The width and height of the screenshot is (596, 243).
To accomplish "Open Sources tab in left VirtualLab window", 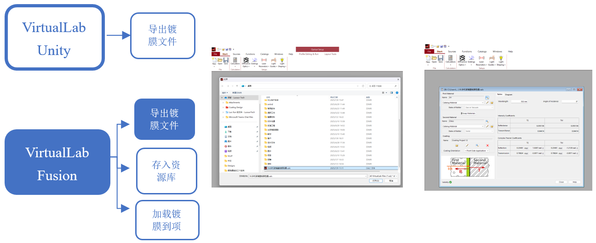I will [x=236, y=54].
